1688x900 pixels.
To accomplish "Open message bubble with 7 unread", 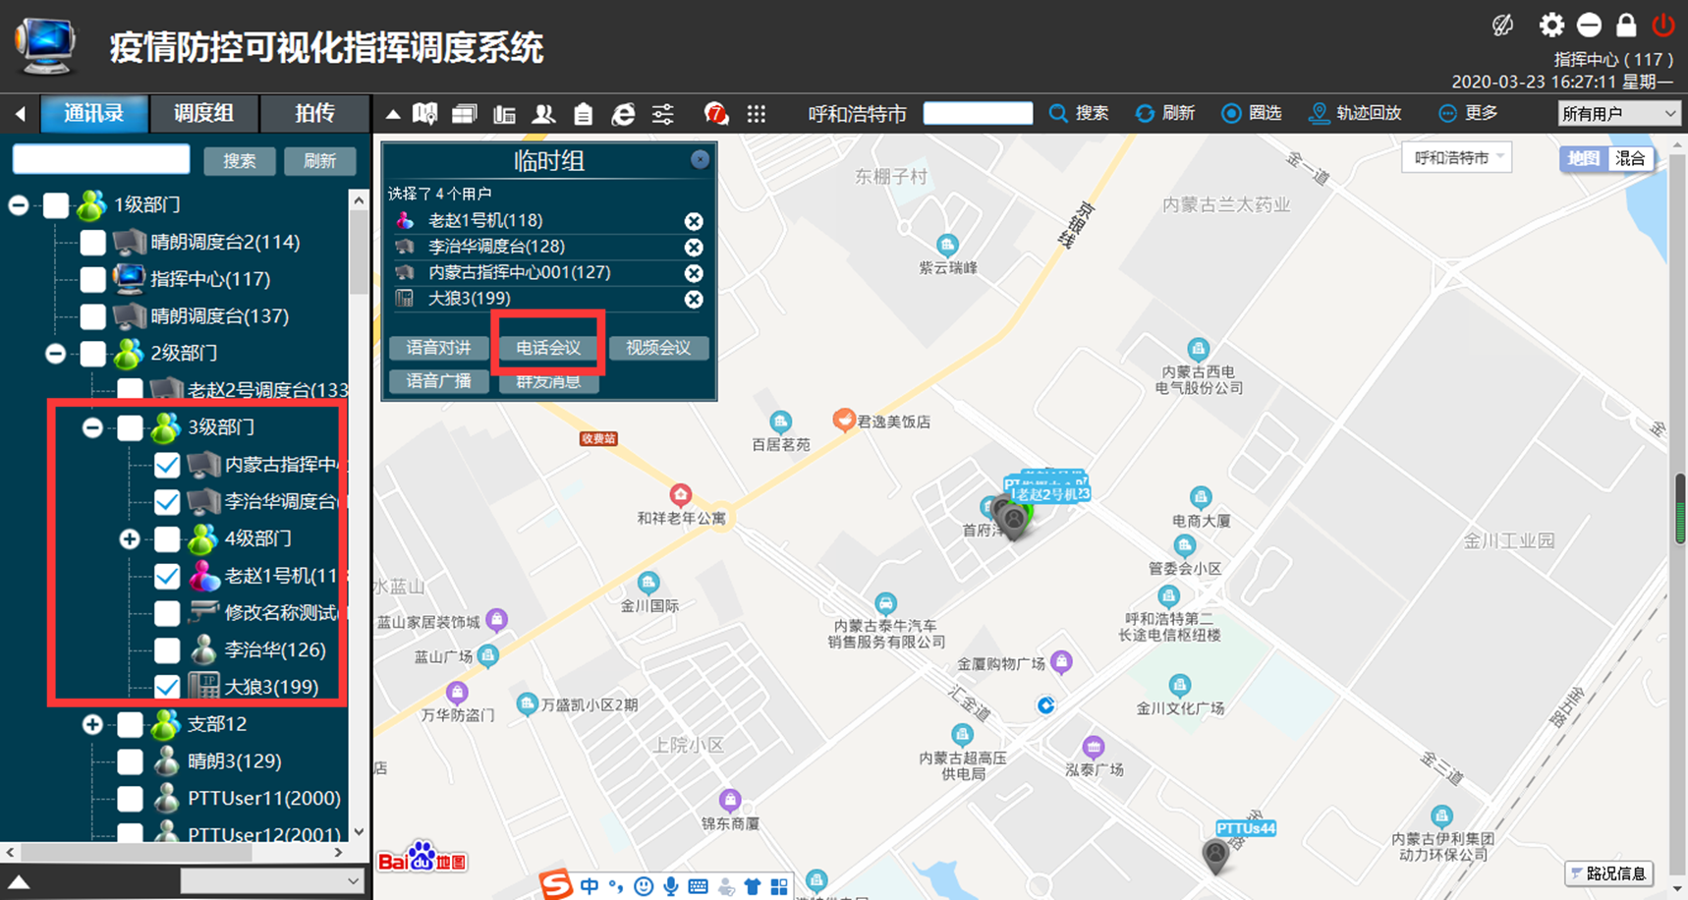I will [x=715, y=114].
